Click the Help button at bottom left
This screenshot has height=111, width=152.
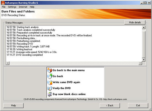14,105
